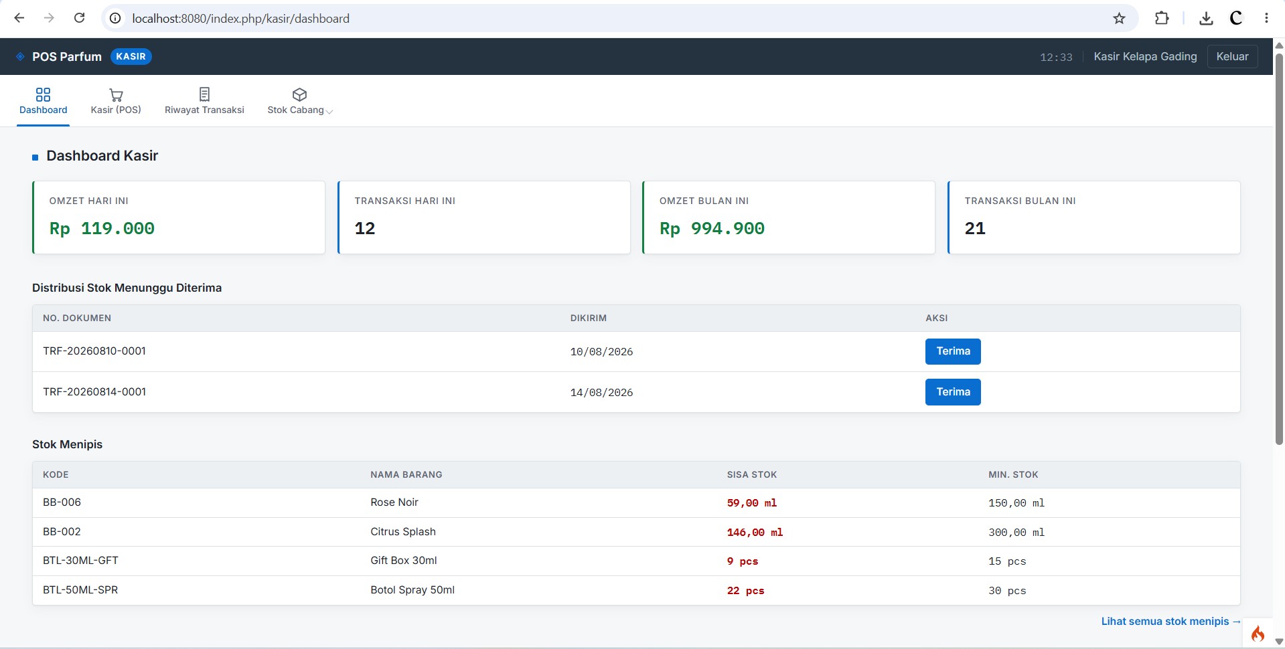Click the Transaksi Hari Ini value 12
1285x649 pixels.
click(365, 229)
